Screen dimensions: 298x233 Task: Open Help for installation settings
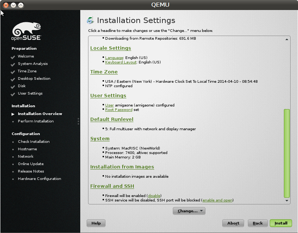click(96, 223)
